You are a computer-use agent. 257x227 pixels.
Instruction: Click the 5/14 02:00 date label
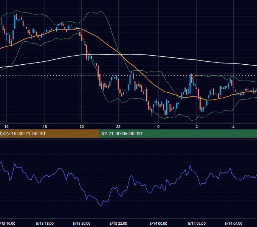pos(197,223)
